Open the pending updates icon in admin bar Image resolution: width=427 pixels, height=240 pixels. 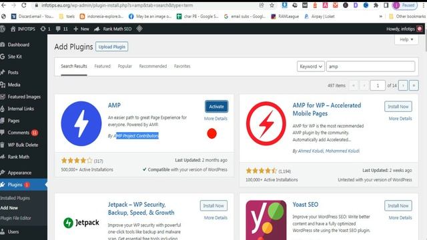click(45, 29)
